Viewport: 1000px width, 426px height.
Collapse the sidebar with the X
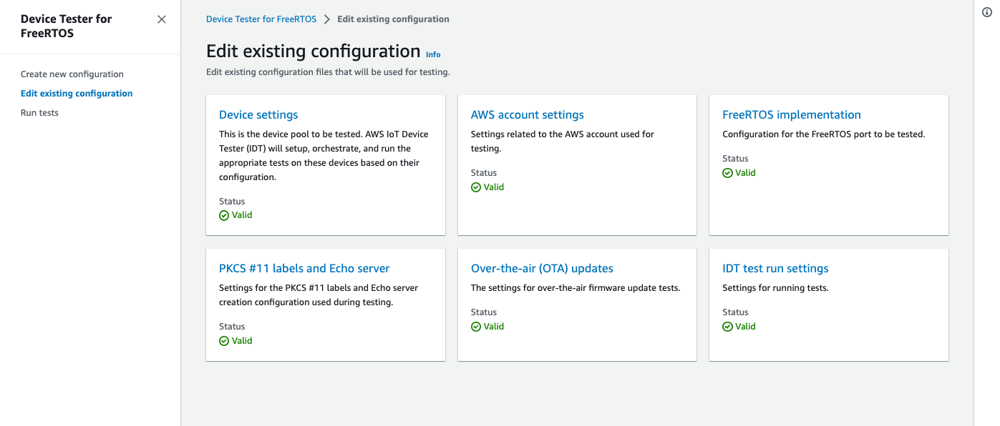[x=161, y=19]
